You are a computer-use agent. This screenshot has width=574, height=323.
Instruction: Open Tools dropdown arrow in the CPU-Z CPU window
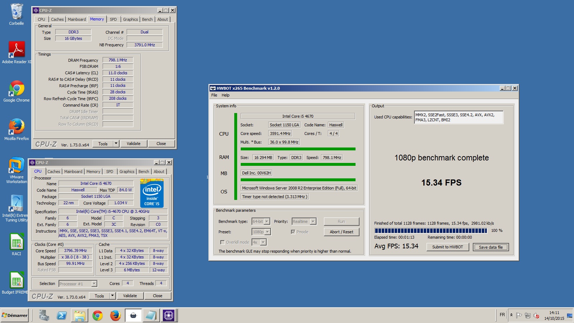[112, 296]
